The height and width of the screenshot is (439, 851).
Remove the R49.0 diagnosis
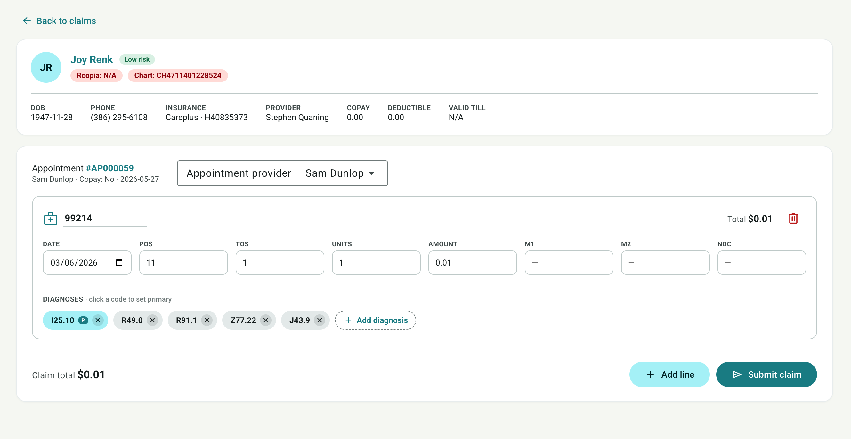click(152, 320)
